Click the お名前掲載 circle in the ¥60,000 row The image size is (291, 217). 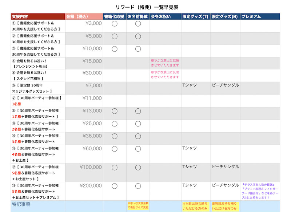pos(138,149)
